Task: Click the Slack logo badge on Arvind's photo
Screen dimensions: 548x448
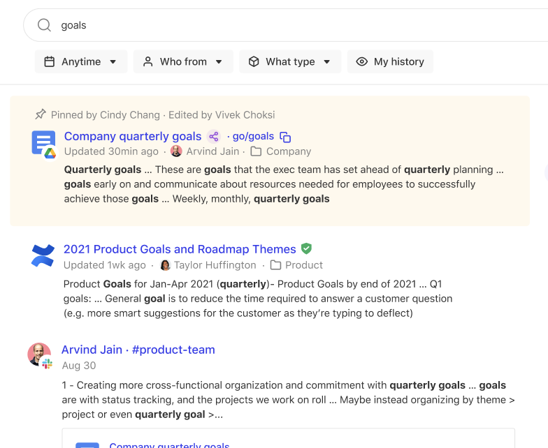Action: point(48,364)
